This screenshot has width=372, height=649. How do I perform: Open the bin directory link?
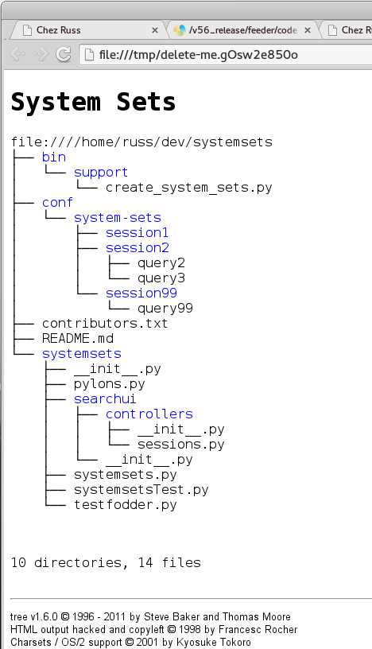(x=54, y=157)
